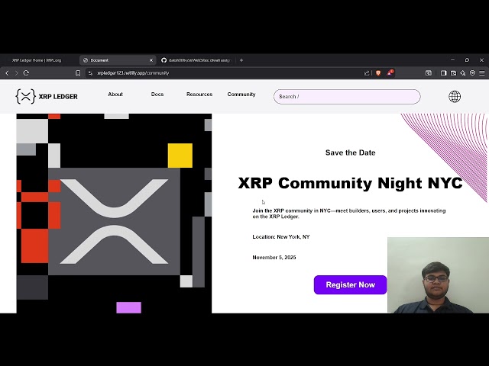Image resolution: width=489 pixels, height=366 pixels.
Task: Click the Search input field
Action: (347, 97)
